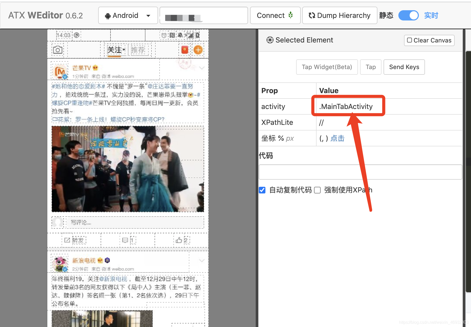Click the 点击 coordinates link
The width and height of the screenshot is (471, 327).
[337, 138]
